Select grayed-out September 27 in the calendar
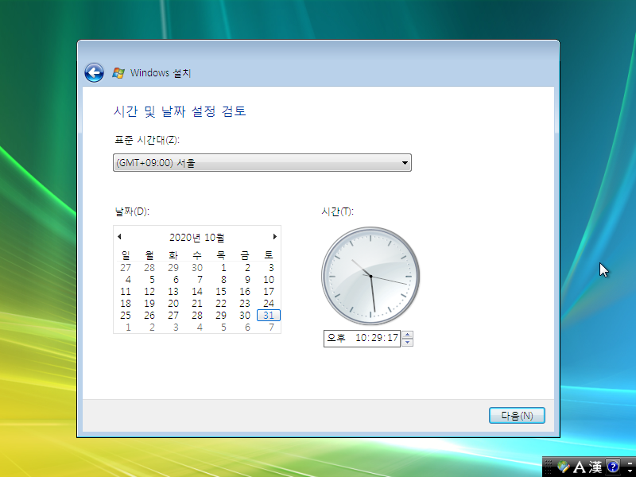 click(x=126, y=268)
